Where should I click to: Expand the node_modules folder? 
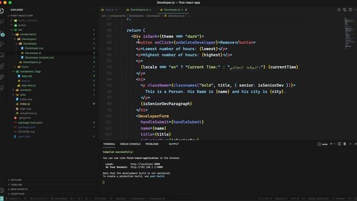(27, 21)
